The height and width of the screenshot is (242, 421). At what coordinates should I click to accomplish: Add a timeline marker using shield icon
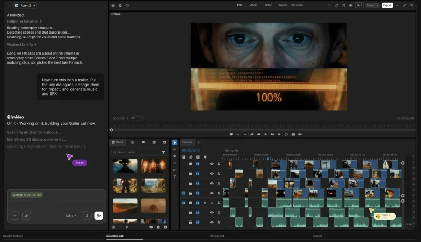[205, 157]
